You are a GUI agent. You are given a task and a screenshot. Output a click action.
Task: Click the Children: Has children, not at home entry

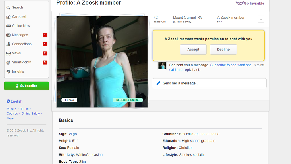[191, 134]
